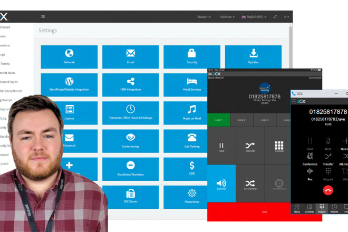Toggle Hold on the tablet call screen
This screenshot has width=348, height=232.
pos(221,146)
